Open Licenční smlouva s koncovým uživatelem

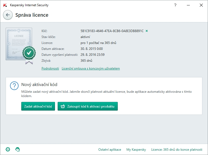point(91,68)
